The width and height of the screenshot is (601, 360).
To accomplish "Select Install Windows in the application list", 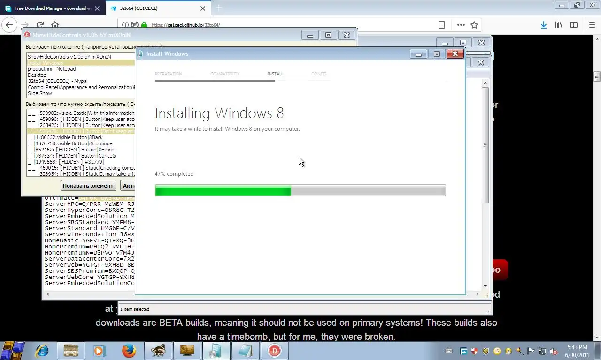I will [x=81, y=63].
